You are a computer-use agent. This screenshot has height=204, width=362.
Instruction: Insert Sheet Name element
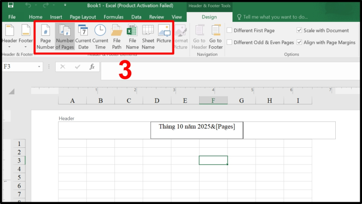click(x=148, y=37)
